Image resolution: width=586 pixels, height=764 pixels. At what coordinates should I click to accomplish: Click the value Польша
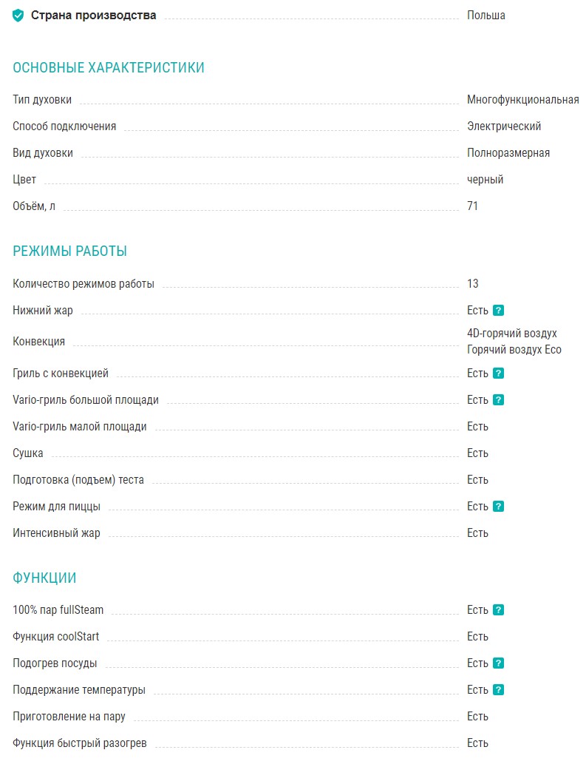pyautogui.click(x=486, y=15)
